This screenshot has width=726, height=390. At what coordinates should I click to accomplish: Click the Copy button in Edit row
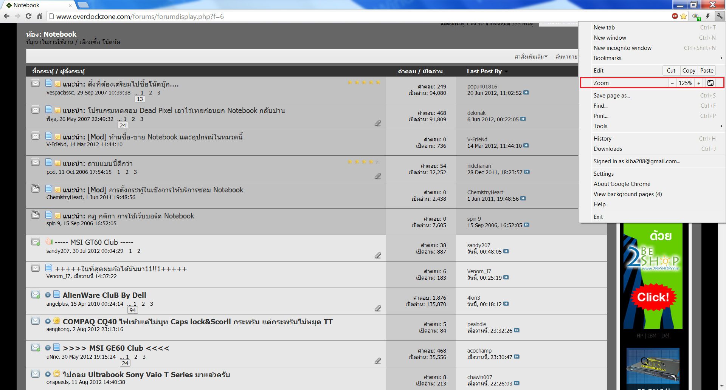[x=689, y=71]
